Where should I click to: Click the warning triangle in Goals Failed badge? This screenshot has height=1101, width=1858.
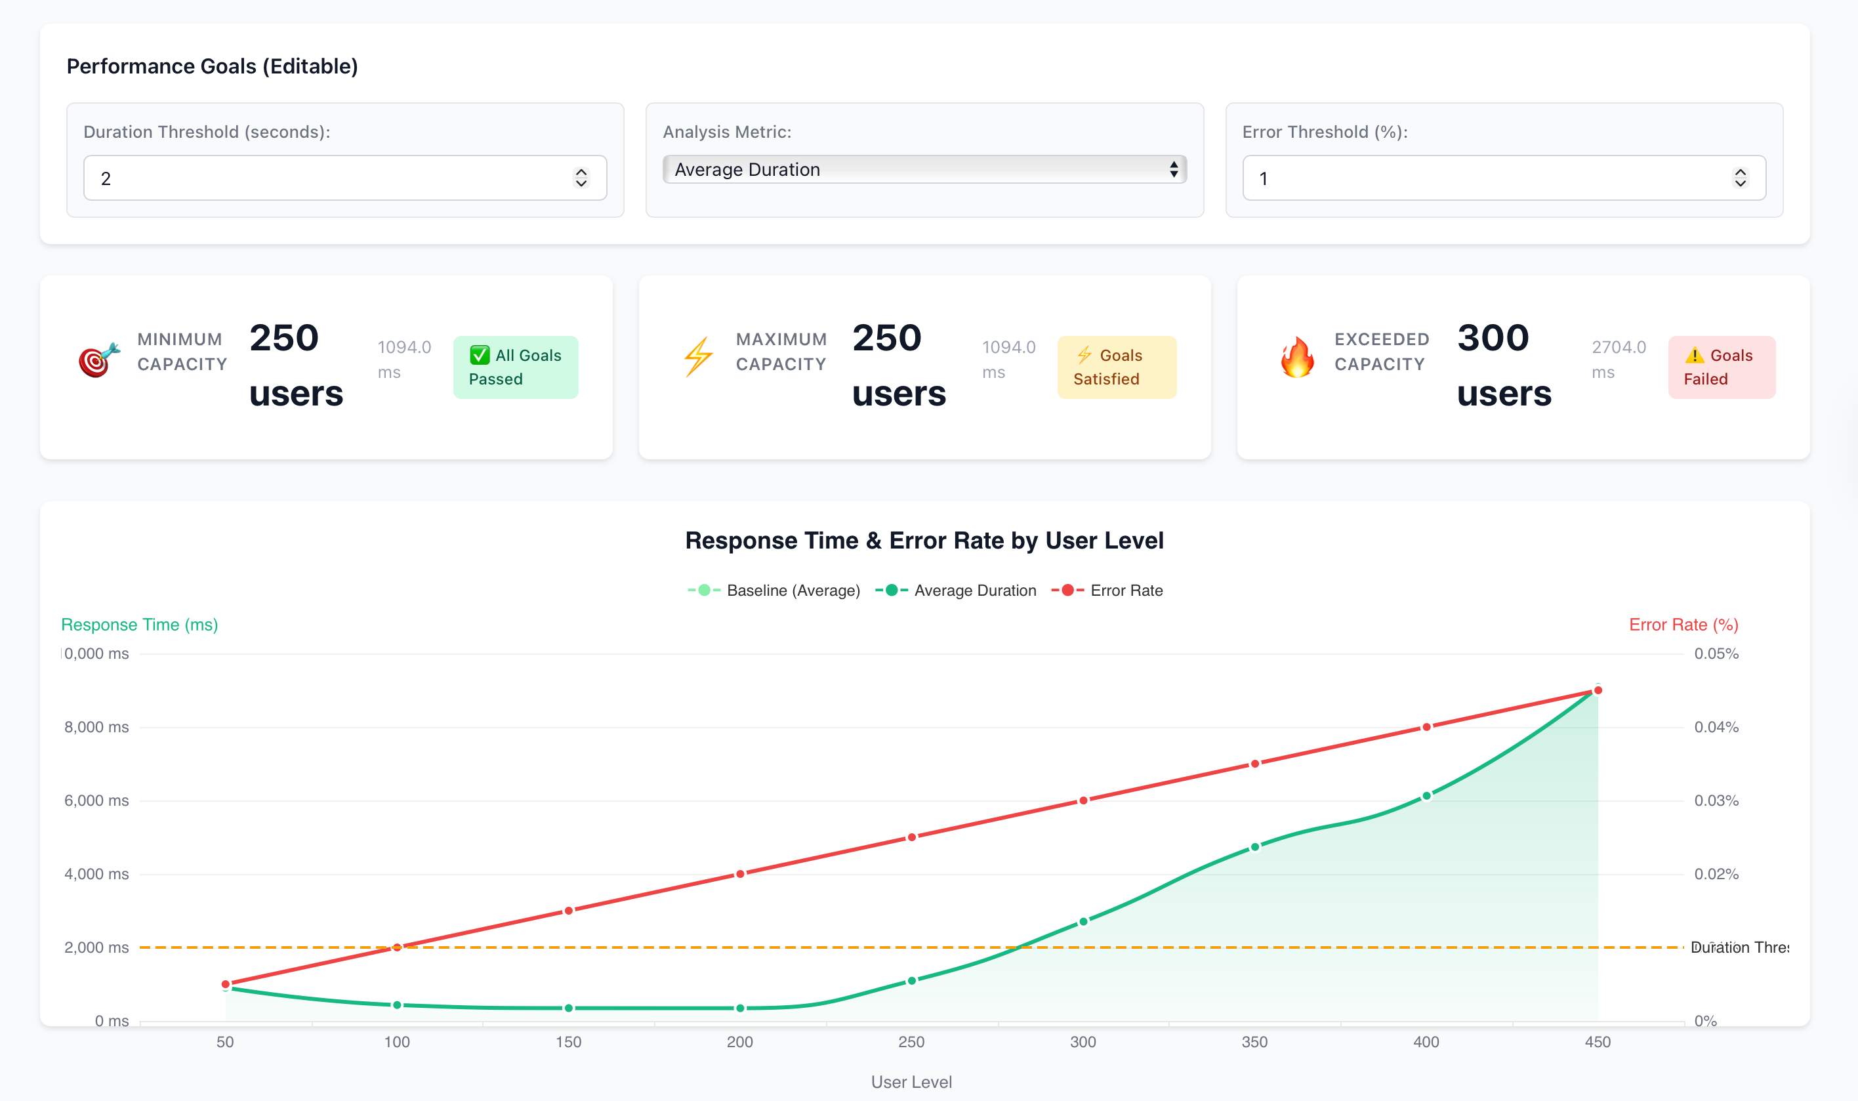(1694, 356)
